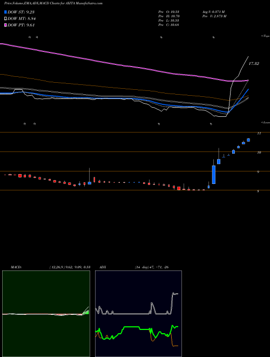The image size is (270, 357).
Task: Click the large blue breakout candlestick
Action: (x=214, y=174)
